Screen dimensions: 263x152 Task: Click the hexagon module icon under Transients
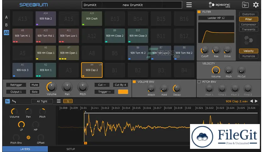click(249, 40)
